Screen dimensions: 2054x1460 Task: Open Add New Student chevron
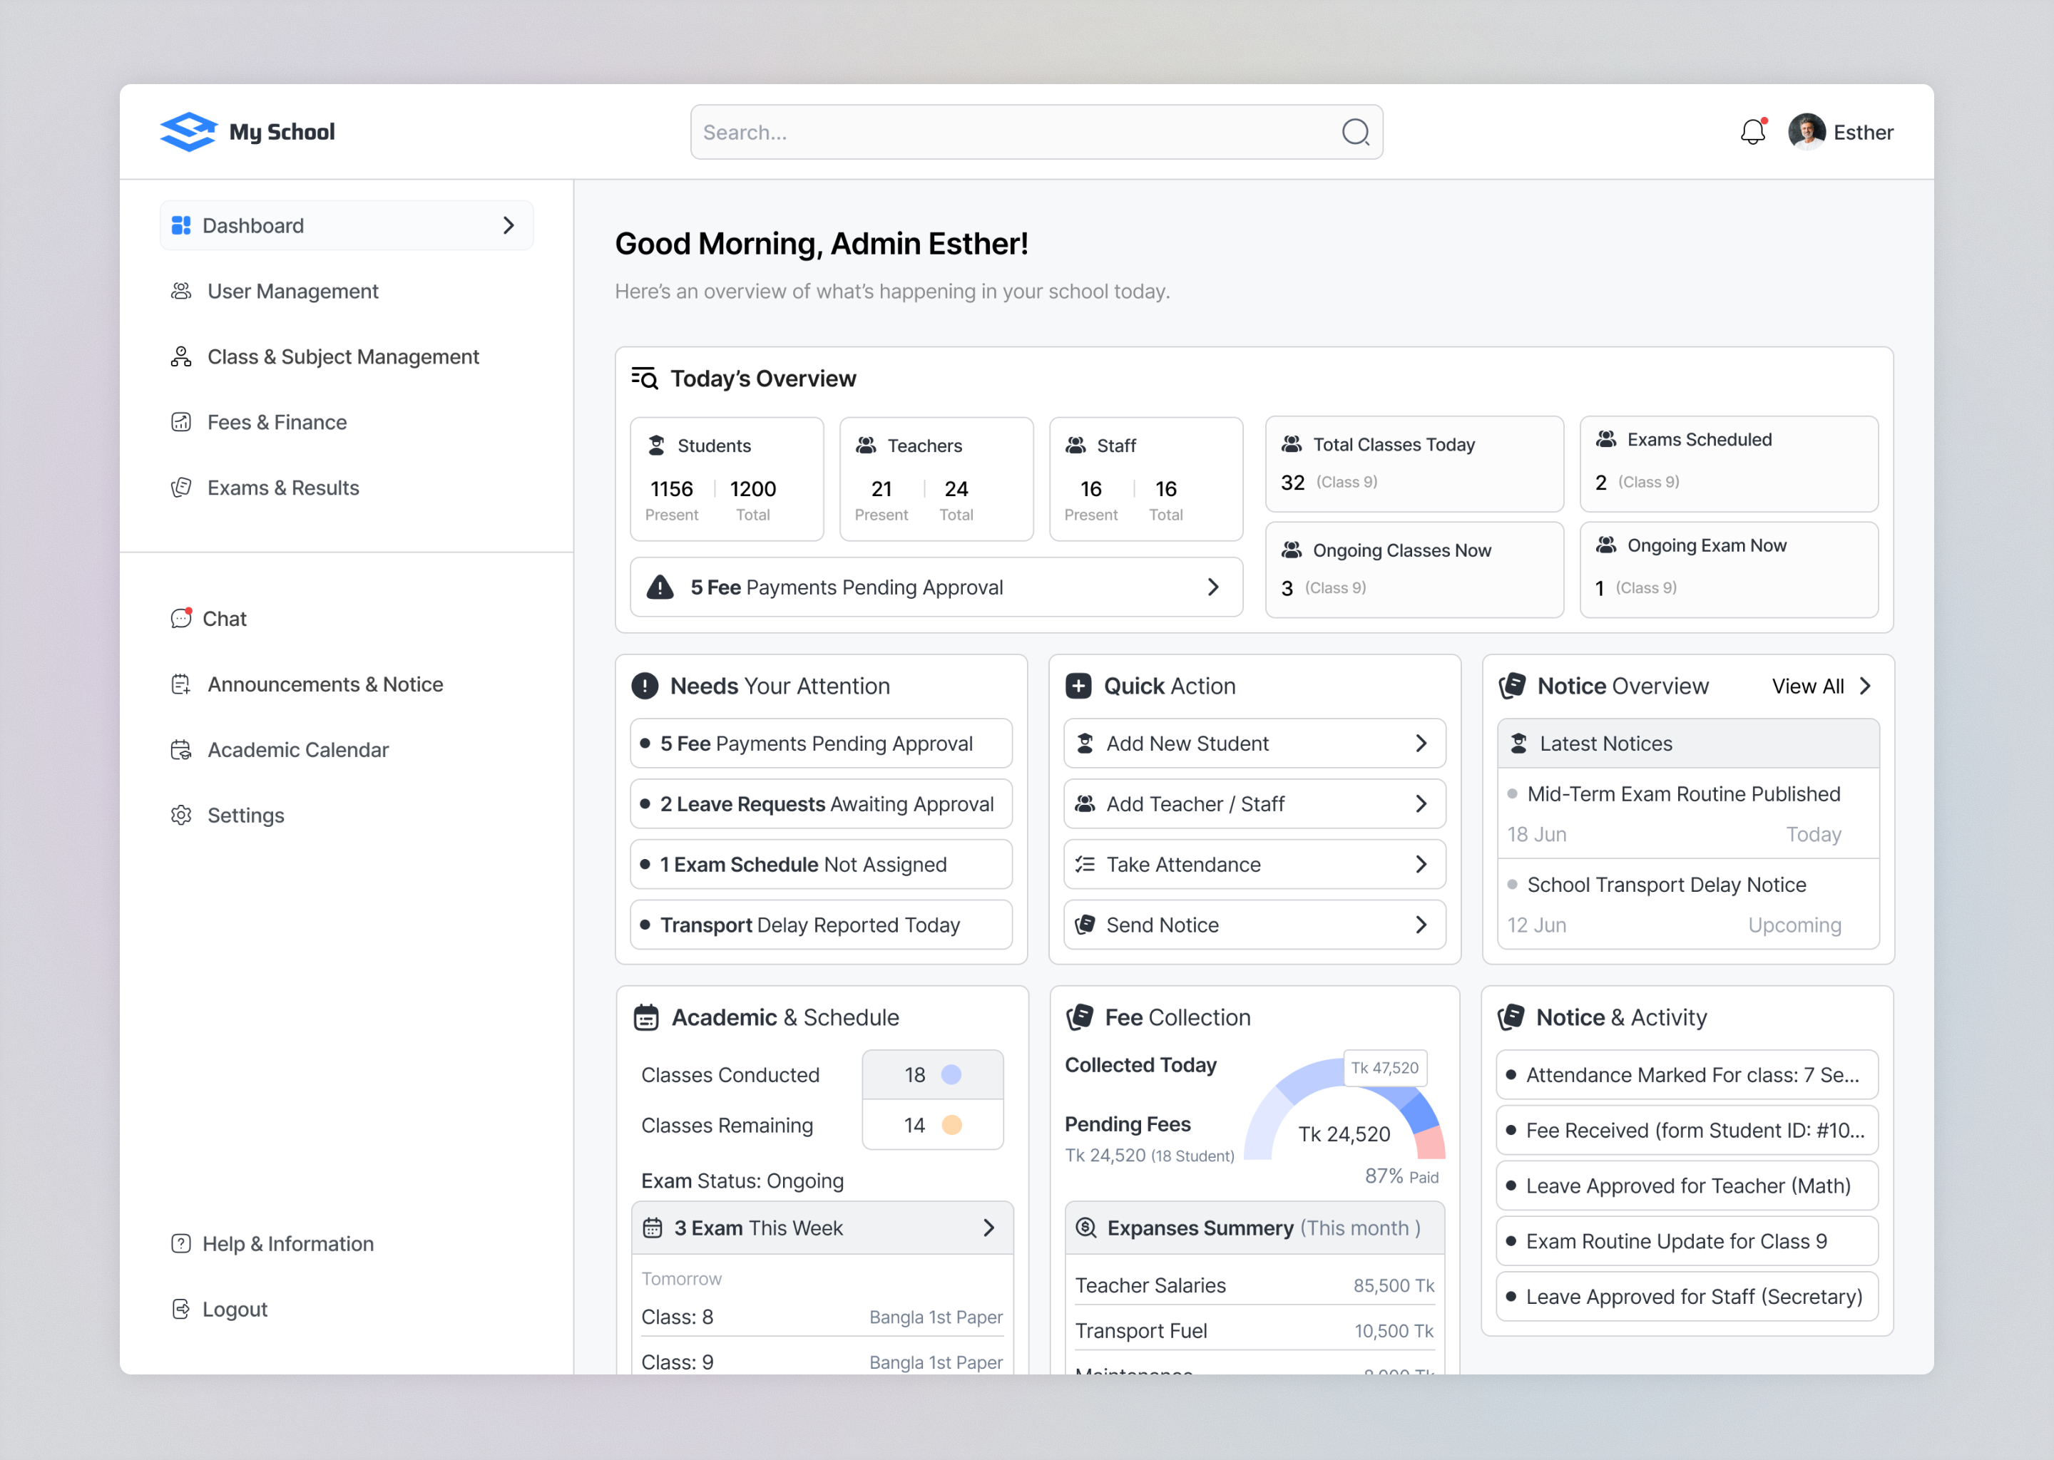point(1421,744)
